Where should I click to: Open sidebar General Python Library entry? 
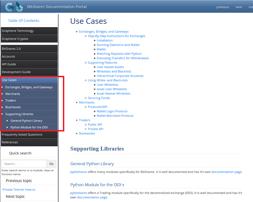26,121
